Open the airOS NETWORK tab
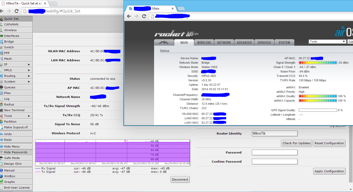 pyautogui.click(x=224, y=43)
